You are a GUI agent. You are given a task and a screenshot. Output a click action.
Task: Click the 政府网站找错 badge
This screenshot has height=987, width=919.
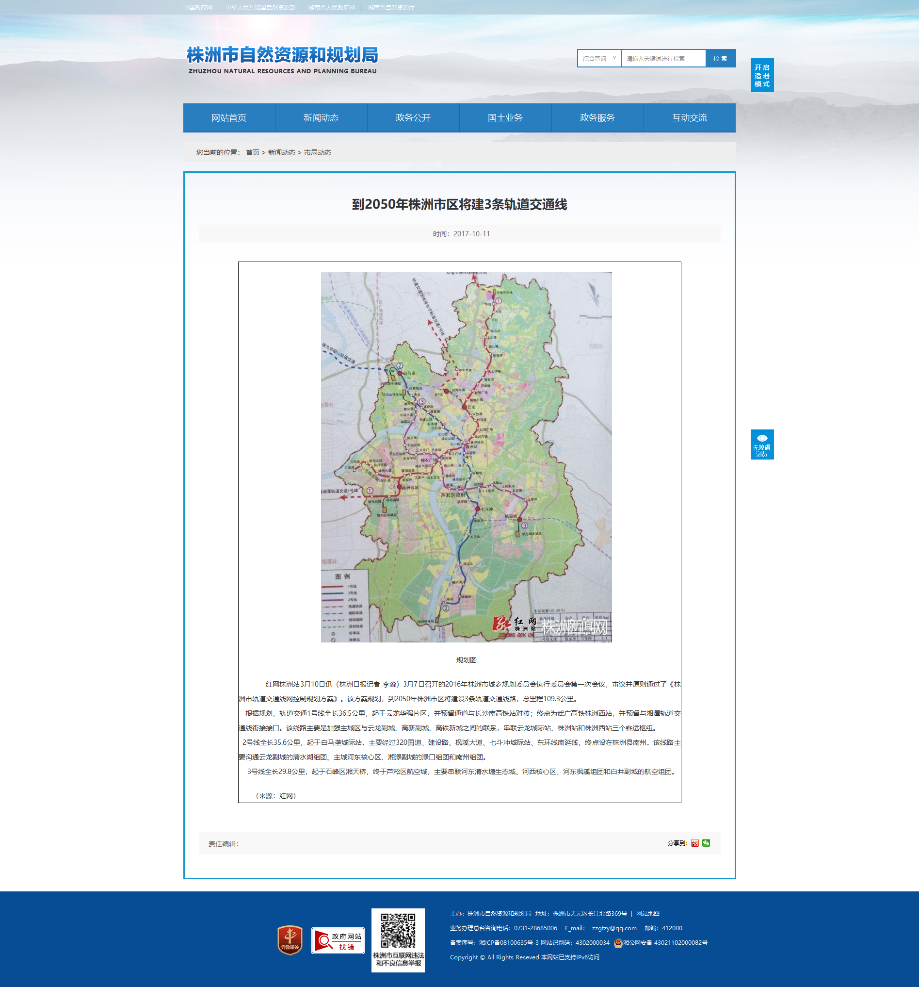tap(338, 940)
